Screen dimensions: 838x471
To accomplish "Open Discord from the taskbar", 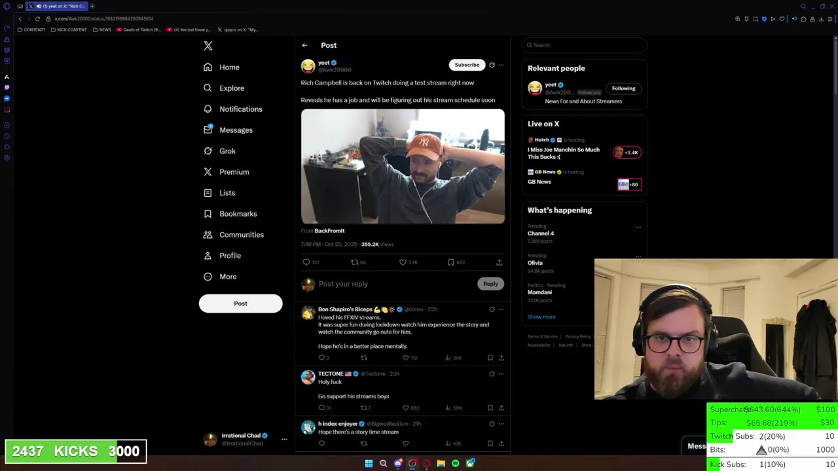I will 397,463.
